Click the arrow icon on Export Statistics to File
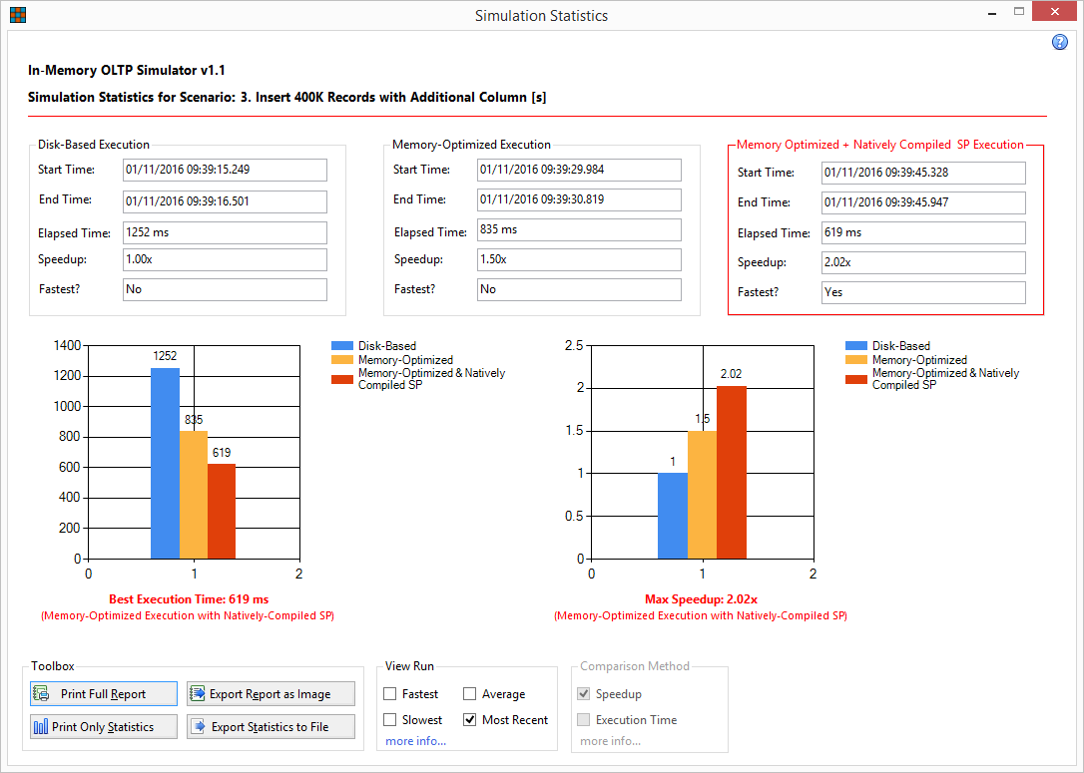The height and width of the screenshot is (773, 1084). point(199,727)
